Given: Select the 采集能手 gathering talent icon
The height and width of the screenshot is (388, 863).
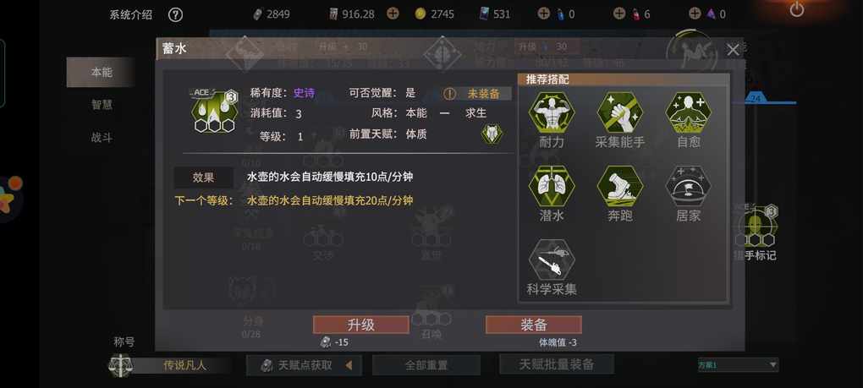Looking at the screenshot, I should 619,112.
